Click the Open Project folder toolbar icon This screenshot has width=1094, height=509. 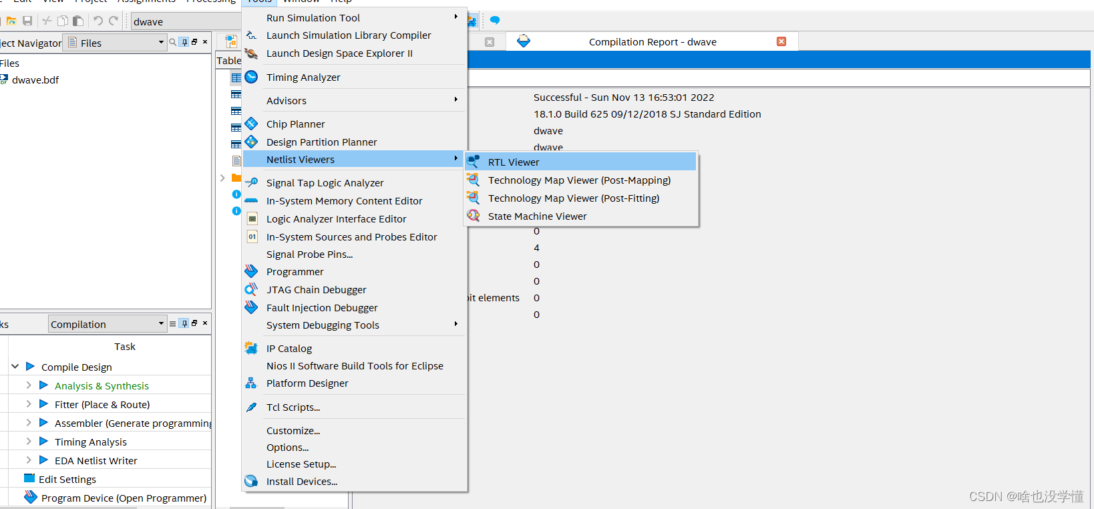(11, 21)
